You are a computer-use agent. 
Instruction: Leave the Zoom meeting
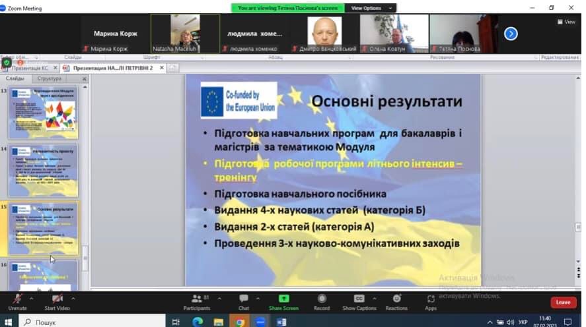coord(563,302)
